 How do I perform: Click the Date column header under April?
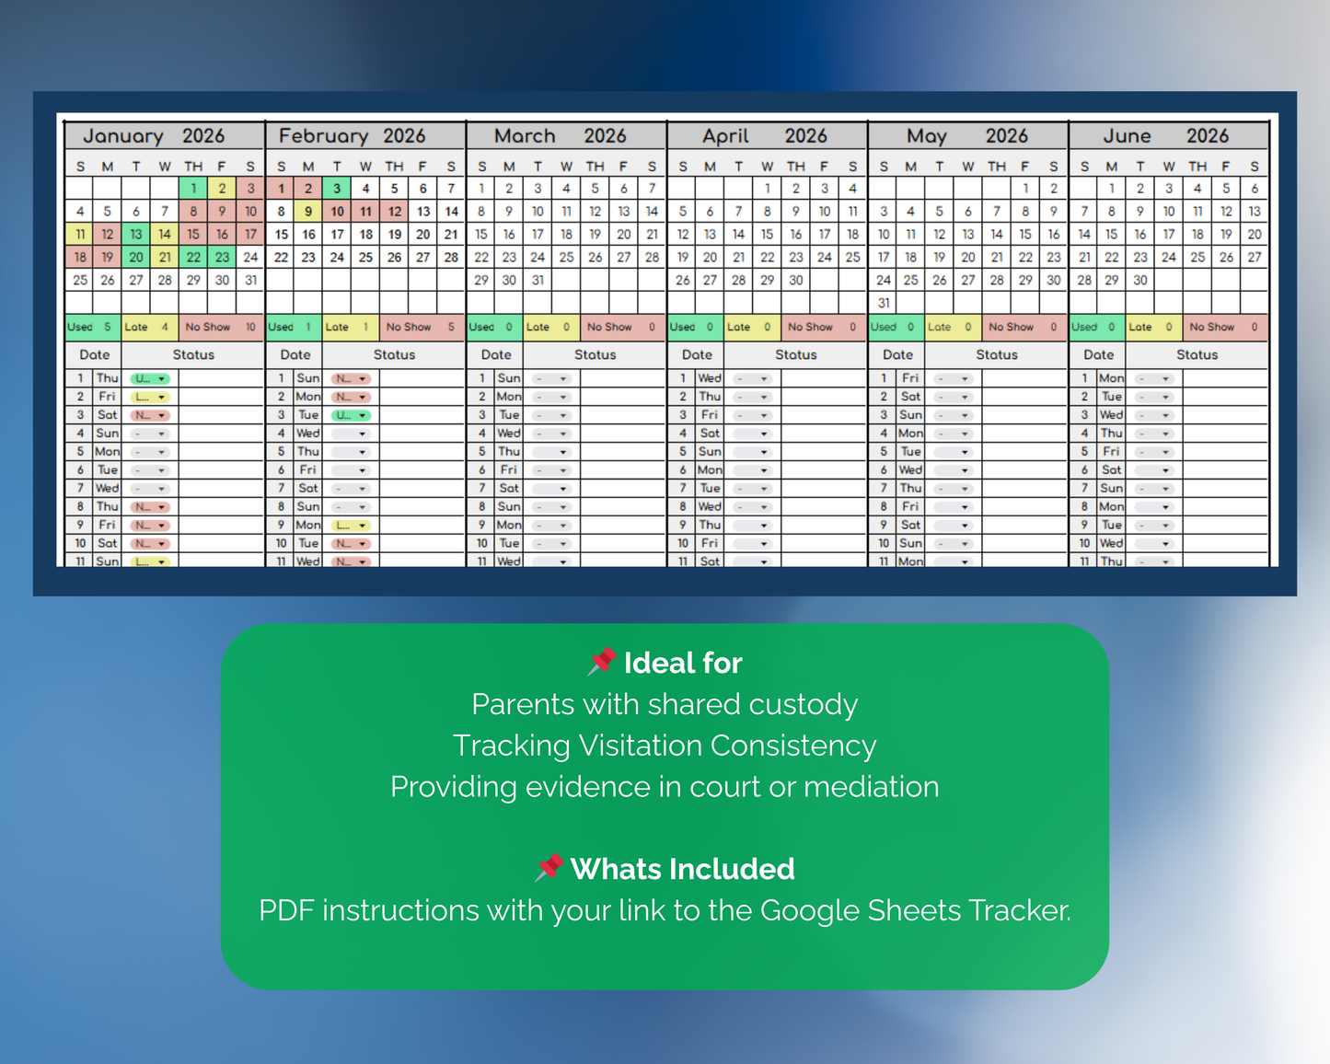point(697,354)
